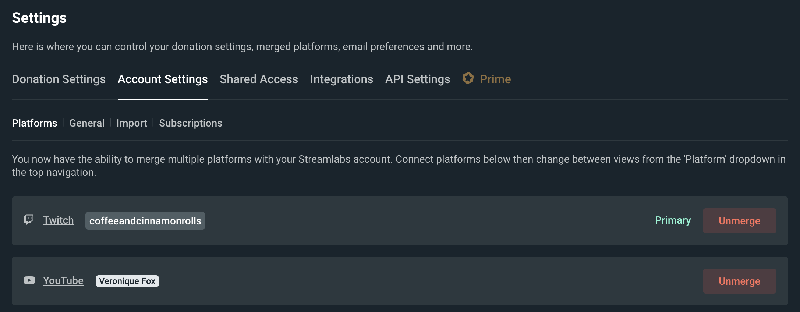This screenshot has width=800, height=312.
Task: Go to the API Settings tab
Action: [x=418, y=79]
